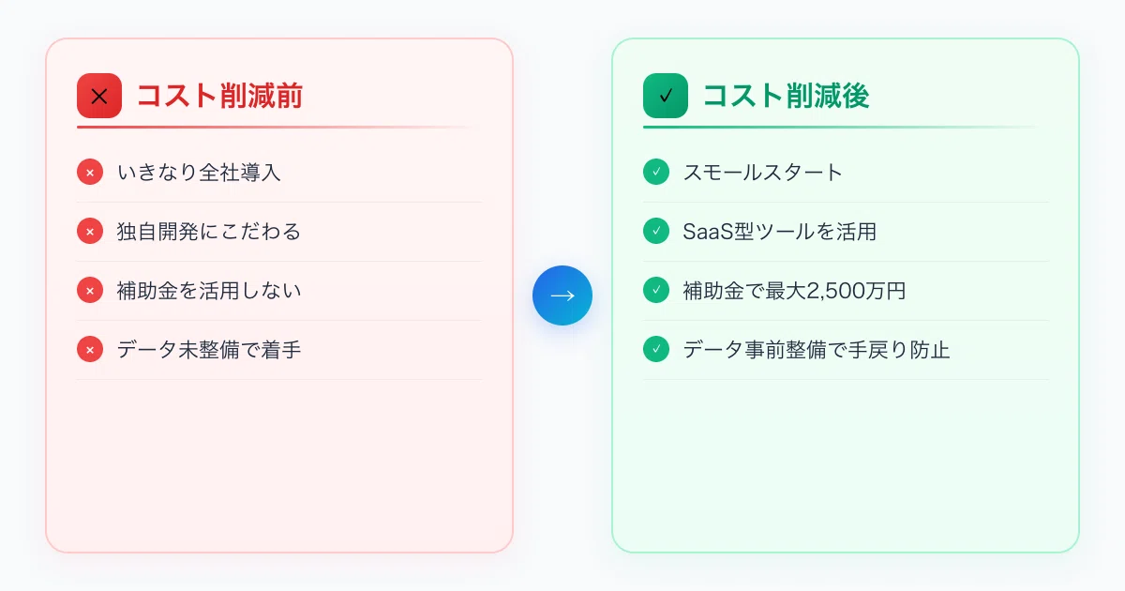Click the データ事前整備で手戻り防止 text
This screenshot has width=1125, height=591.
pos(817,350)
